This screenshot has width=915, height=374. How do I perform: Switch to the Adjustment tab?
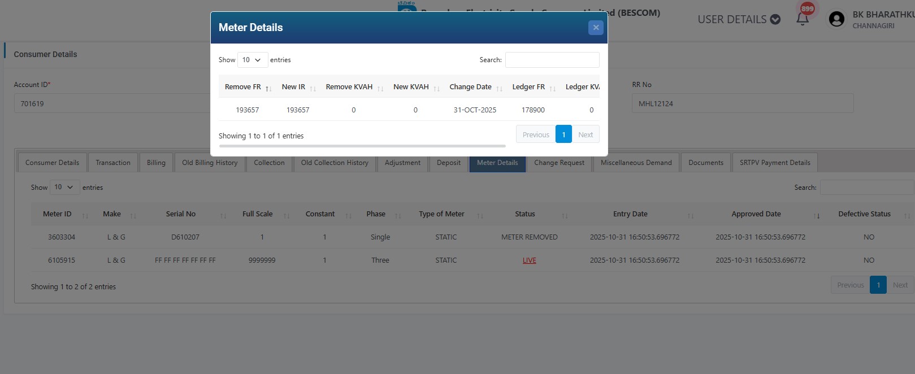tap(402, 163)
